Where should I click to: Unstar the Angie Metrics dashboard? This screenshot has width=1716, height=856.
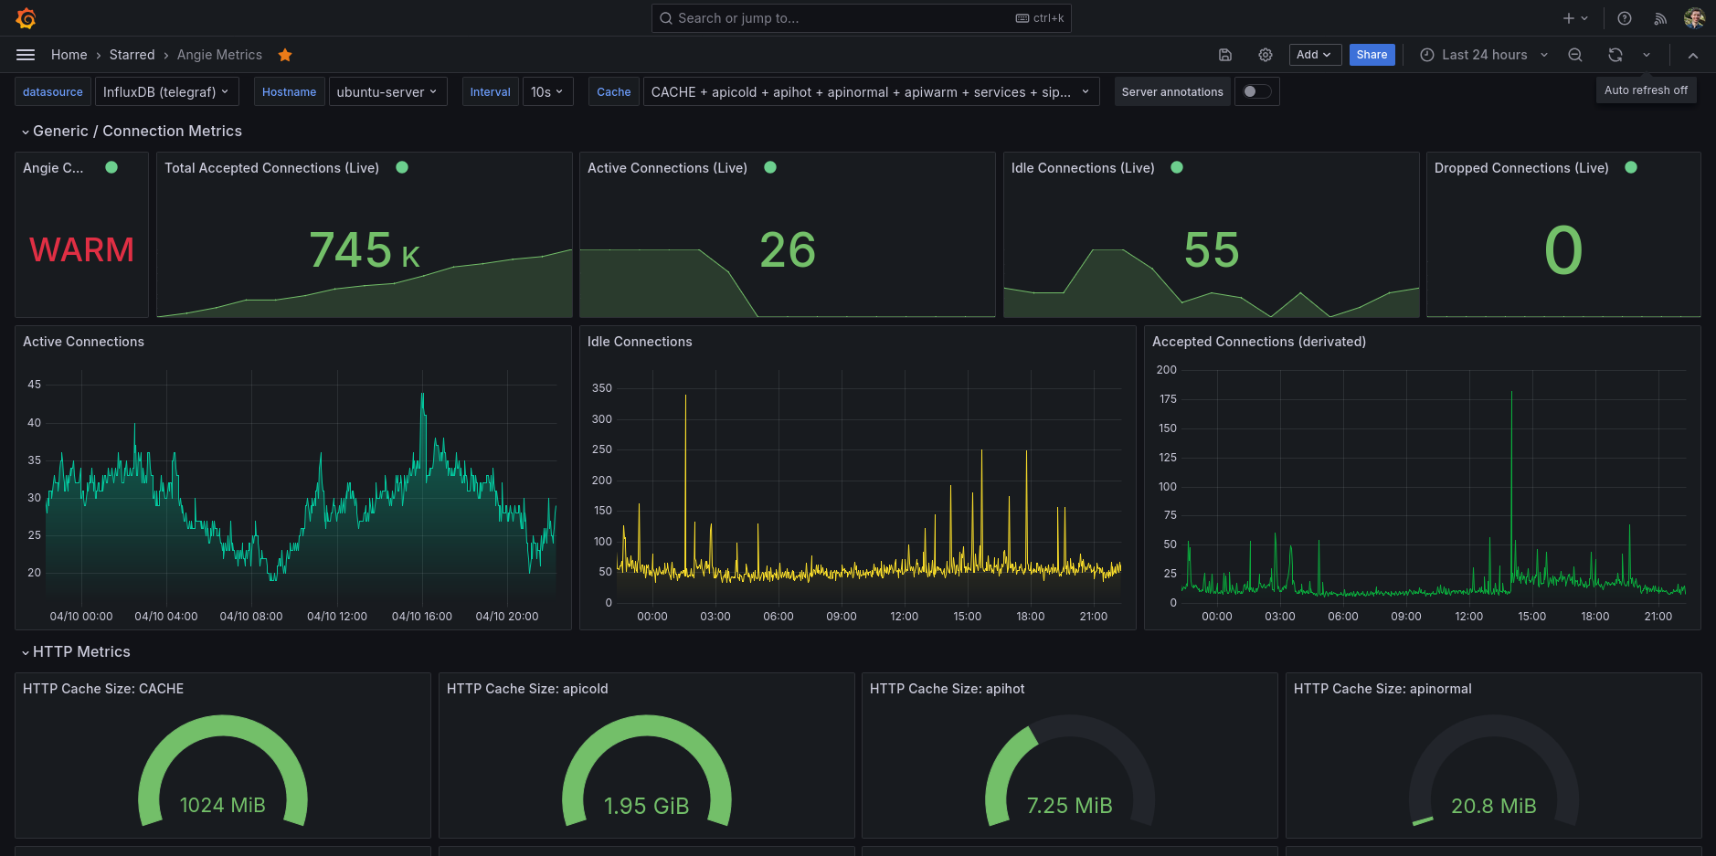pos(285,55)
